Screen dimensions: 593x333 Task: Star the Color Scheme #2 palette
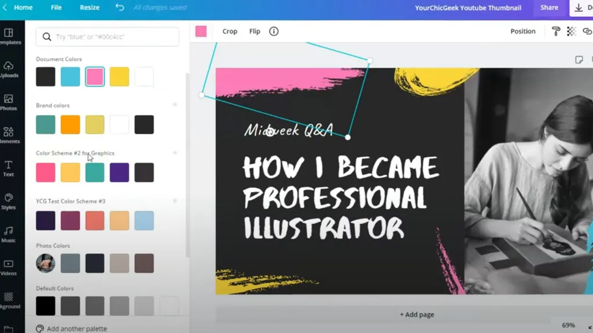click(175, 153)
